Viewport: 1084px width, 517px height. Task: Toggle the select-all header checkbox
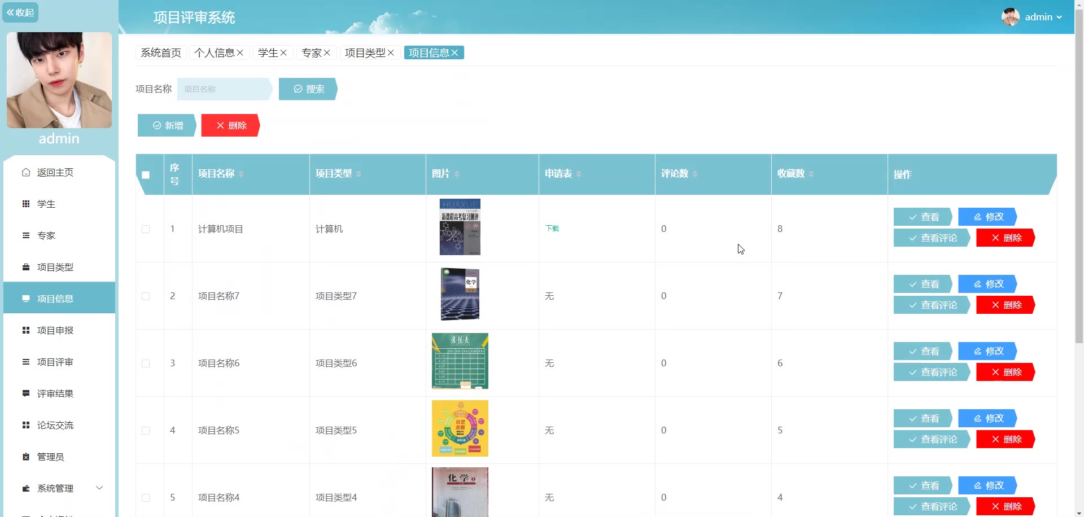(146, 175)
